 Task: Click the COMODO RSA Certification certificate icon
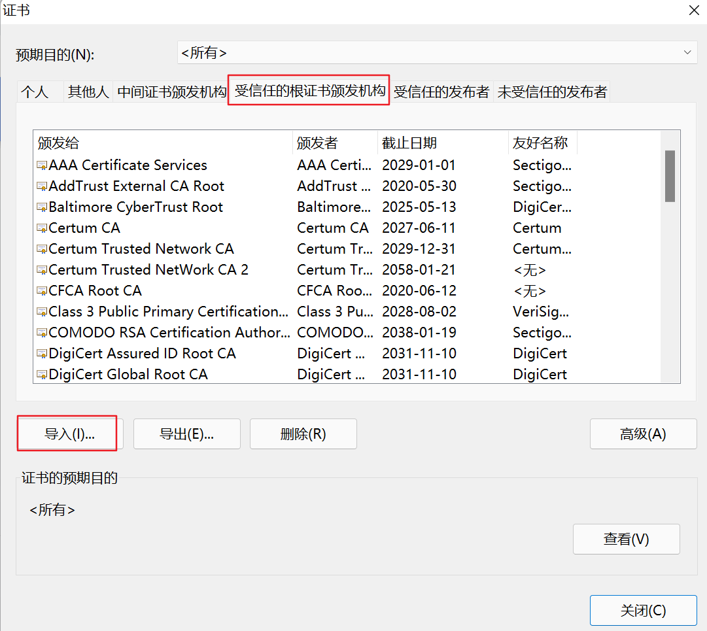coord(42,333)
